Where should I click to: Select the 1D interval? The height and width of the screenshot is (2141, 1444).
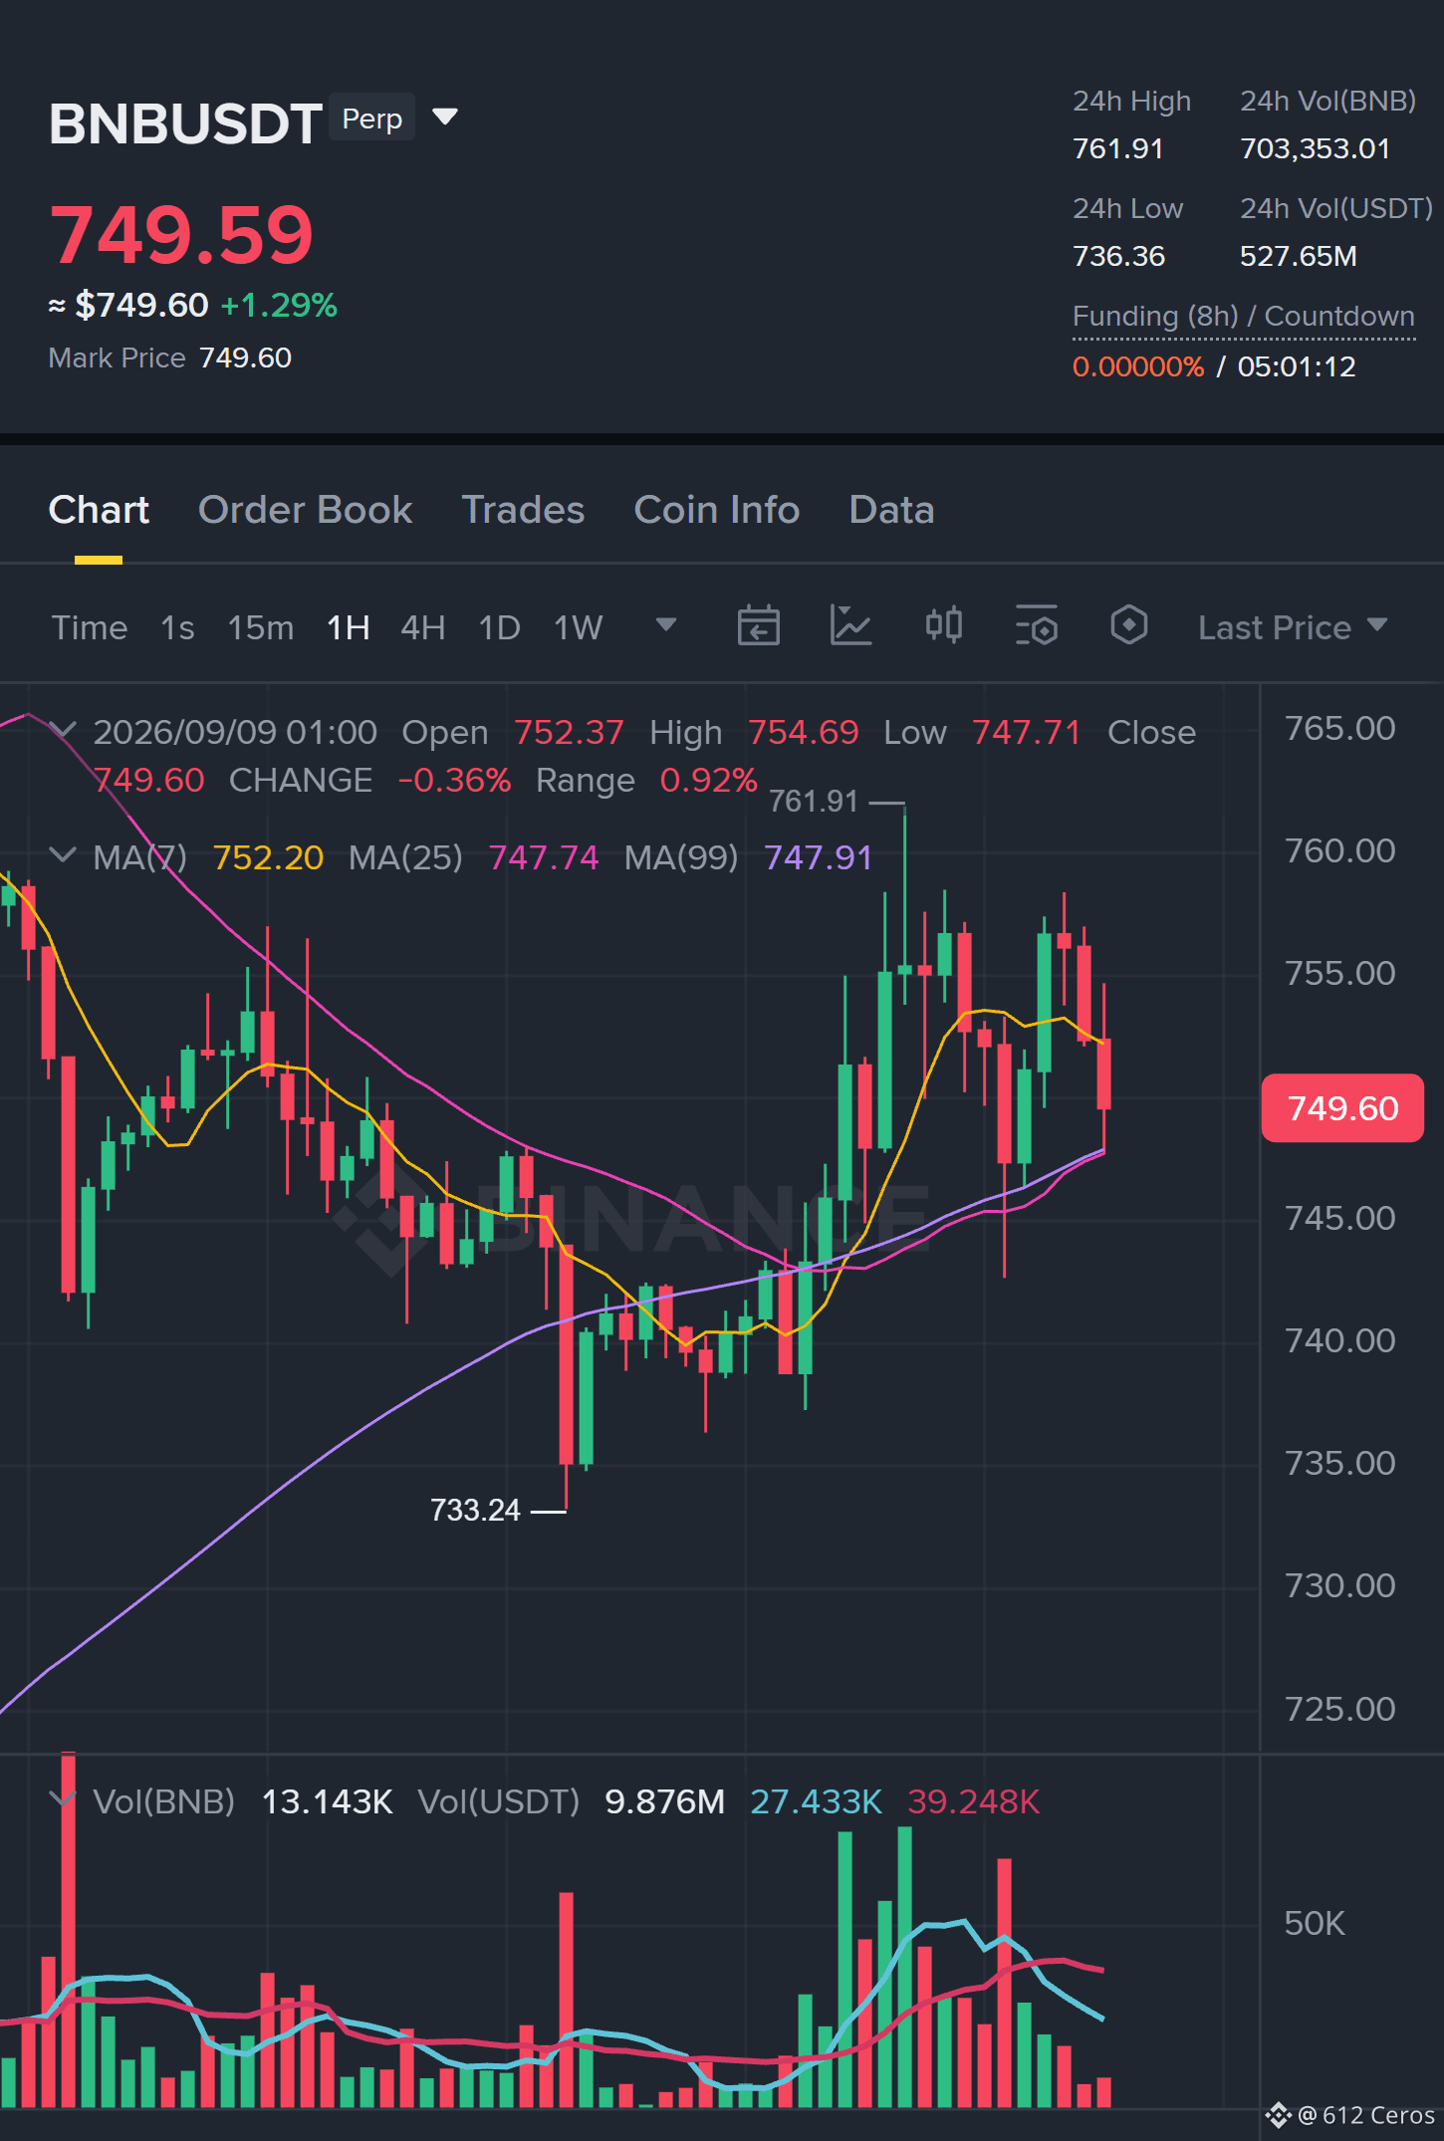[x=499, y=627]
